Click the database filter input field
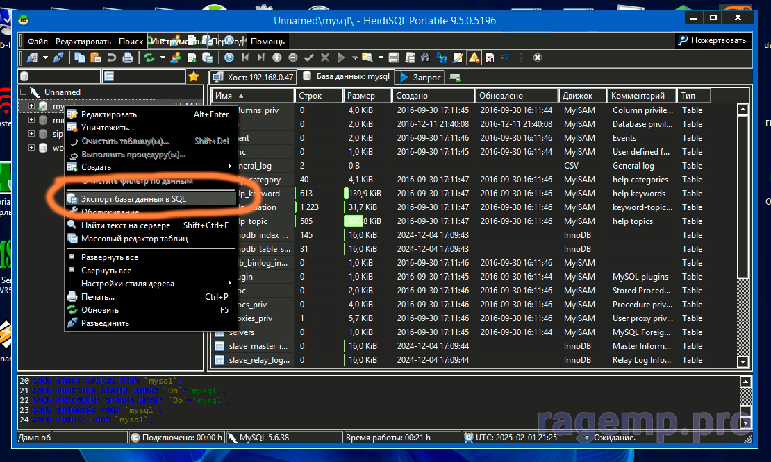Image resolution: width=771 pixels, height=462 pixels. pos(60,76)
